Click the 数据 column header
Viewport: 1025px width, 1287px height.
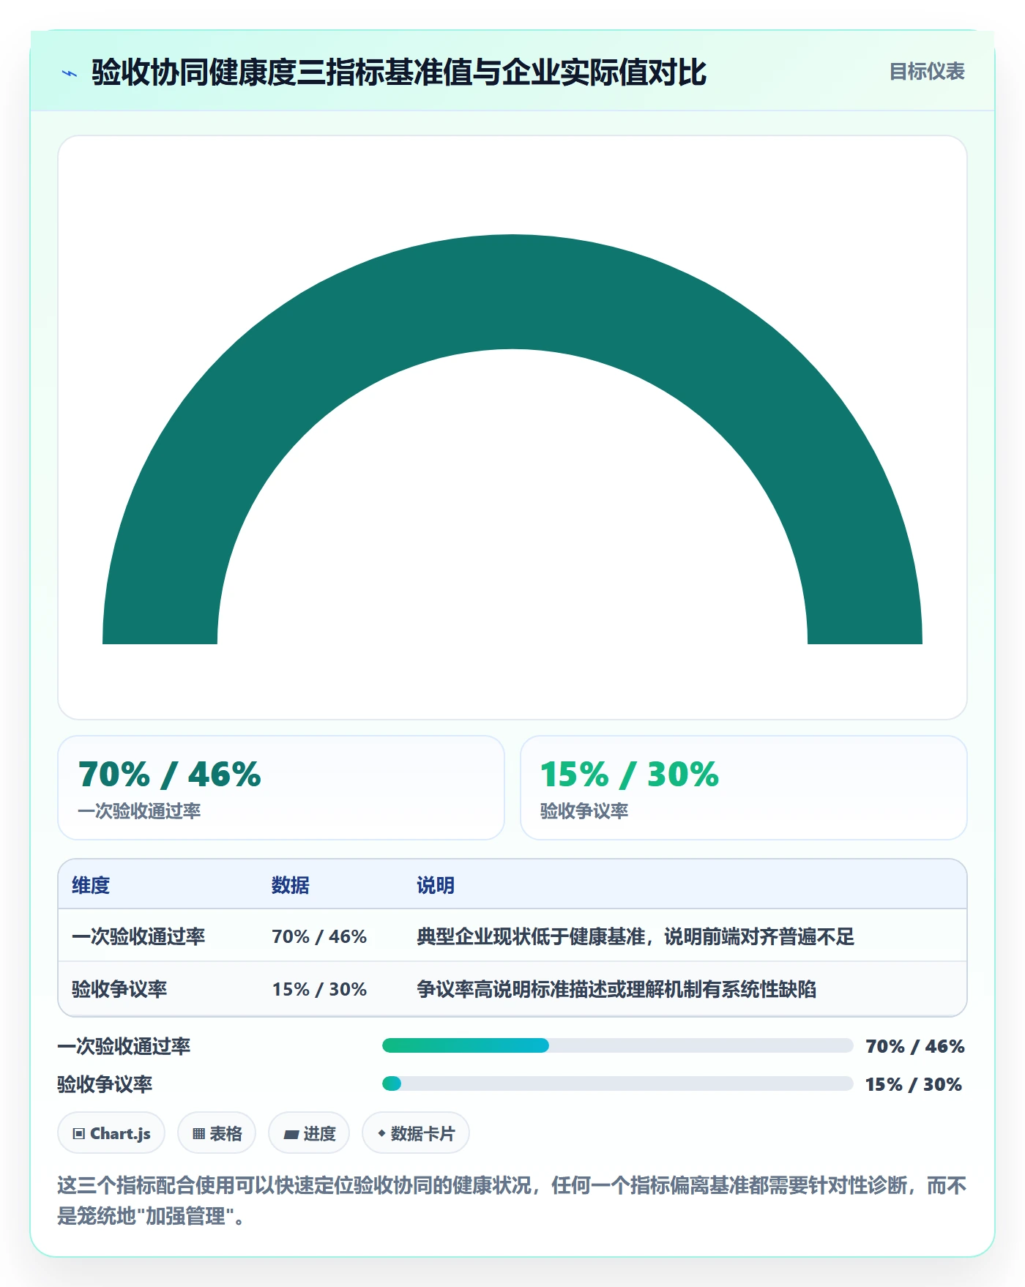click(x=291, y=885)
